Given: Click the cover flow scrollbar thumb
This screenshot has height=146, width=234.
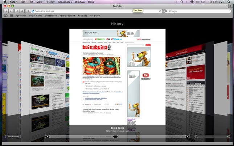Looking at the screenshot, I should pos(115,137).
